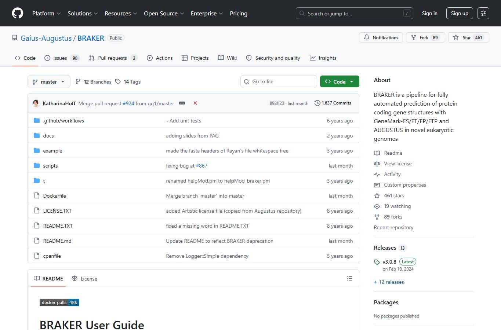
Task: Click the Sign up button
Action: [460, 13]
